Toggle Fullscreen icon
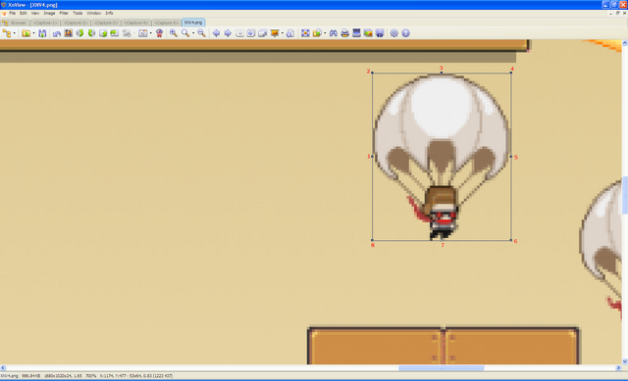628x381 pixels. coord(305,33)
